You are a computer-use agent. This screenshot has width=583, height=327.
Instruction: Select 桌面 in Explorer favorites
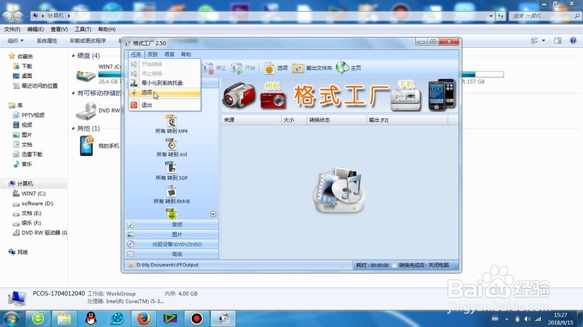[x=23, y=76]
